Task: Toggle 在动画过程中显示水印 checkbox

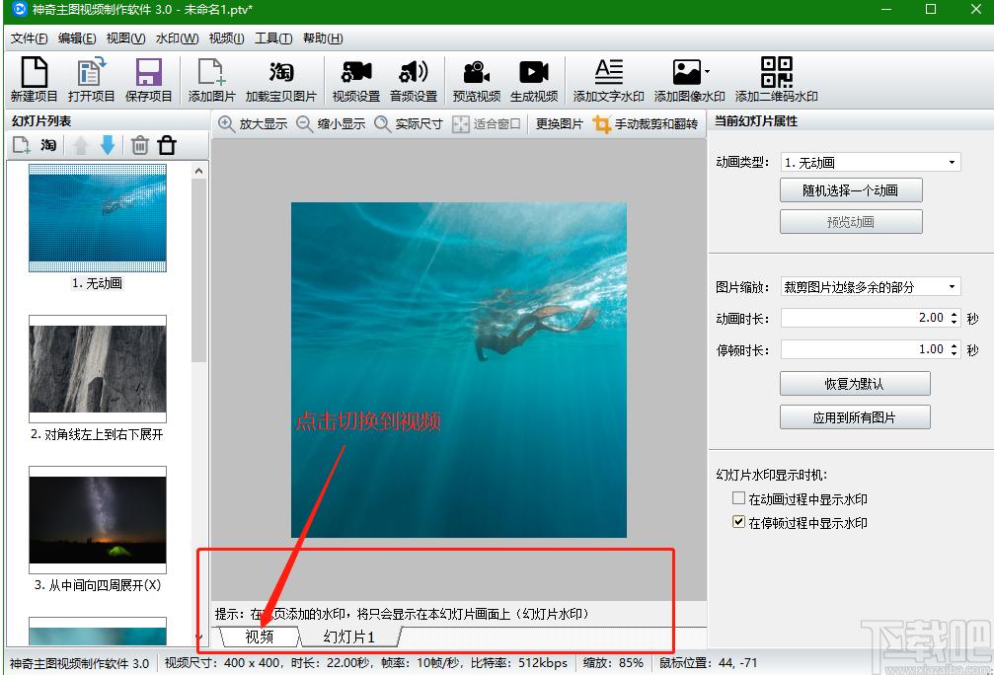Action: [x=738, y=498]
